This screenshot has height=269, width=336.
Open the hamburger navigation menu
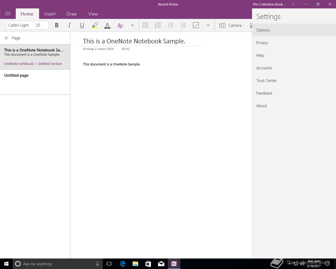click(x=8, y=14)
